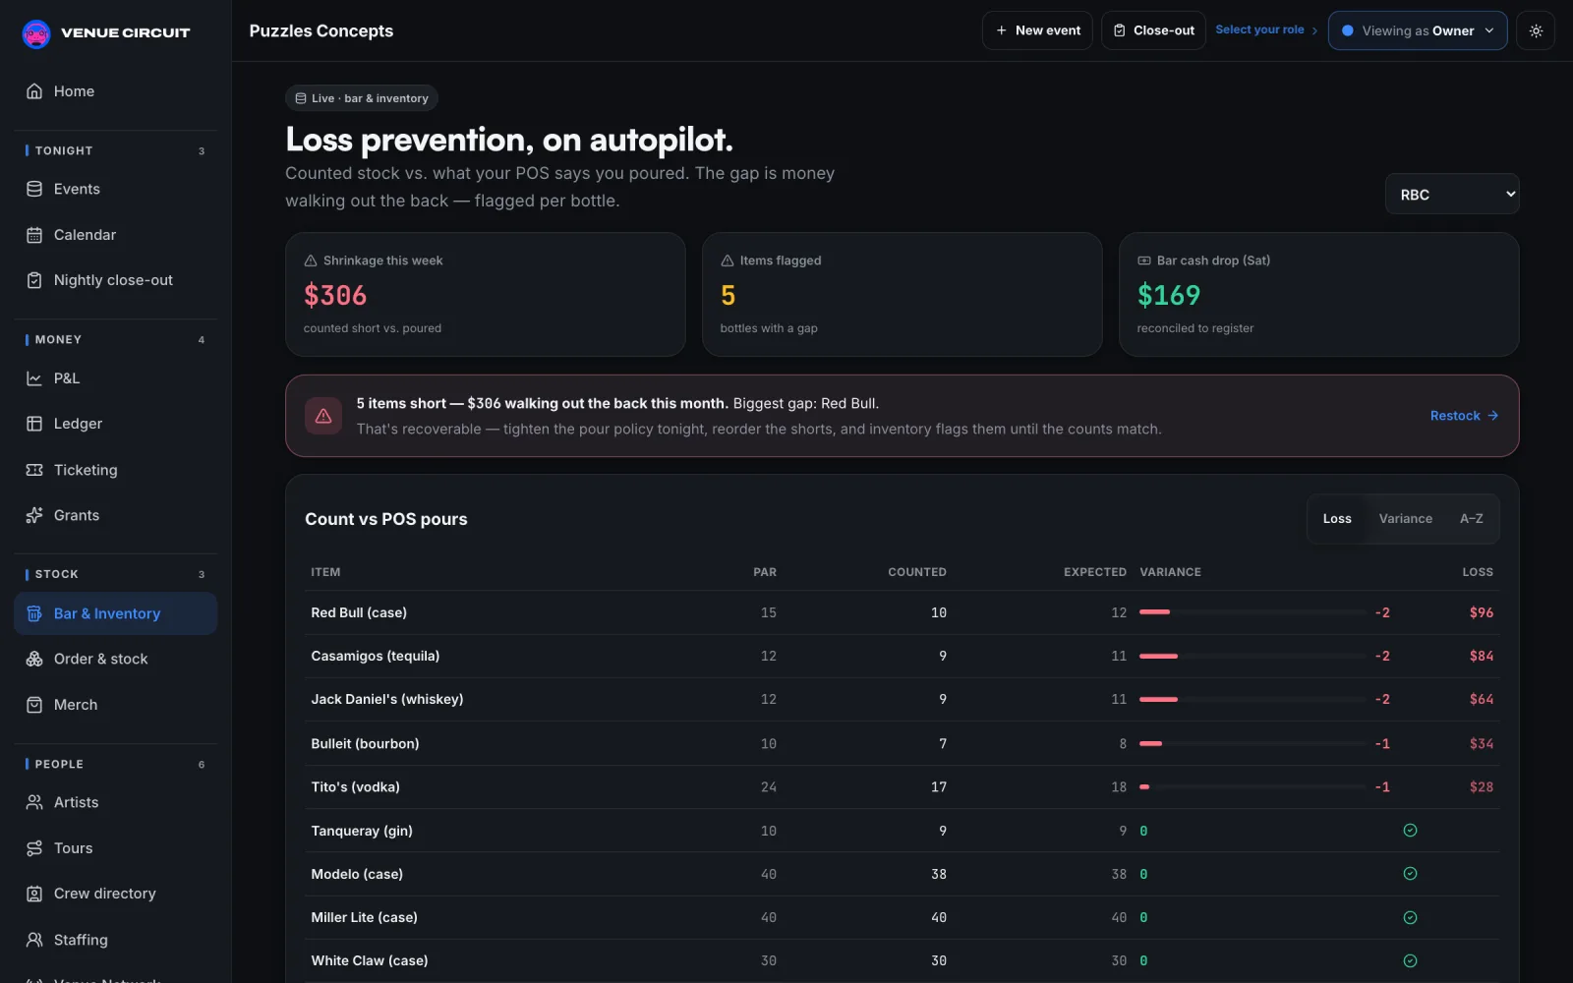Click the White Claw (case) green check icon
This screenshot has height=983, width=1573.
1410,960
